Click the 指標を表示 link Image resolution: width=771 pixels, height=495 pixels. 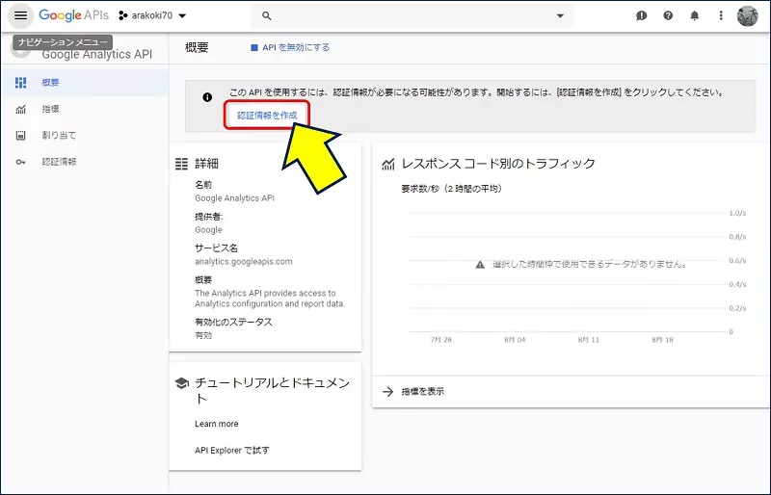pyautogui.click(x=423, y=391)
